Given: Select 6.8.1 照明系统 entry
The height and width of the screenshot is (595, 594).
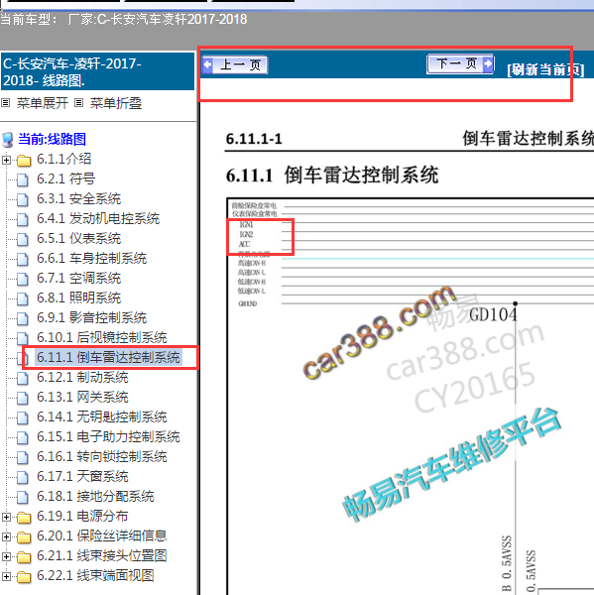Looking at the screenshot, I should tap(78, 297).
